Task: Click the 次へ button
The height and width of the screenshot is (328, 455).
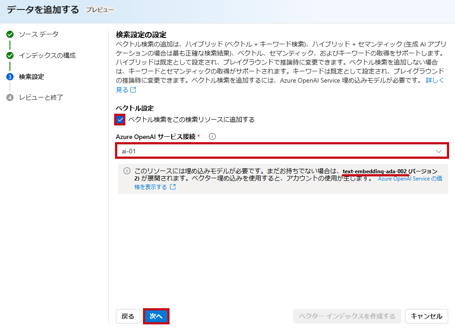Action: point(156,316)
